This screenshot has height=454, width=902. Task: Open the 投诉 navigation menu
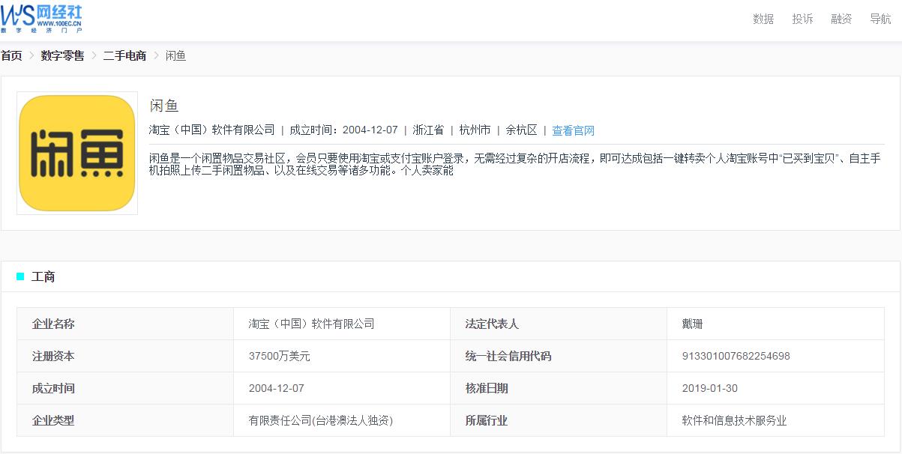802,19
